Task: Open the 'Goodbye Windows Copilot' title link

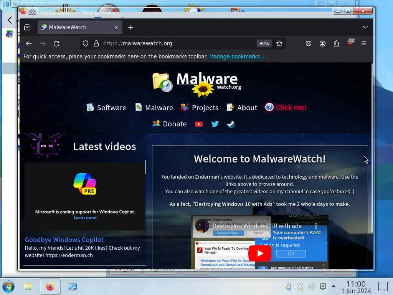Action: coord(64,240)
